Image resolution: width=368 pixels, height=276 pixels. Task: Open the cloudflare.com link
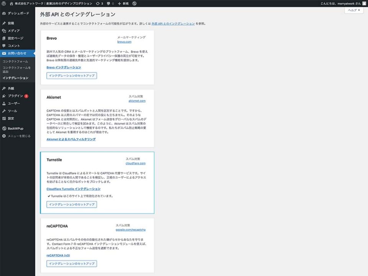(x=135, y=163)
